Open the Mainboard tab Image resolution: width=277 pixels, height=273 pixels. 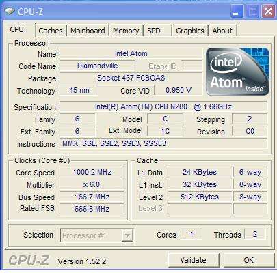pos(88,31)
